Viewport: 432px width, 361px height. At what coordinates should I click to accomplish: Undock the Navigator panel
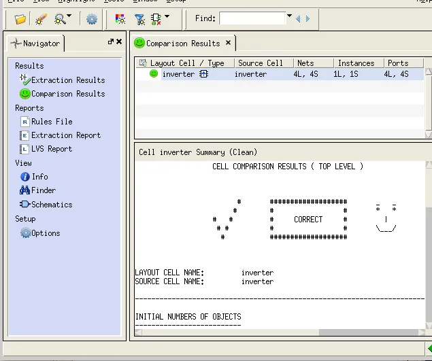click(111, 42)
